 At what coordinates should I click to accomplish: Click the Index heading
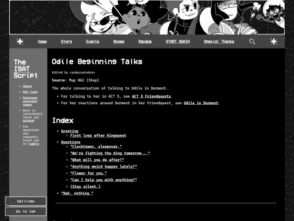(x=63, y=121)
